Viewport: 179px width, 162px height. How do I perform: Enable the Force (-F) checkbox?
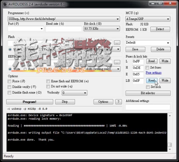click(x=9, y=82)
